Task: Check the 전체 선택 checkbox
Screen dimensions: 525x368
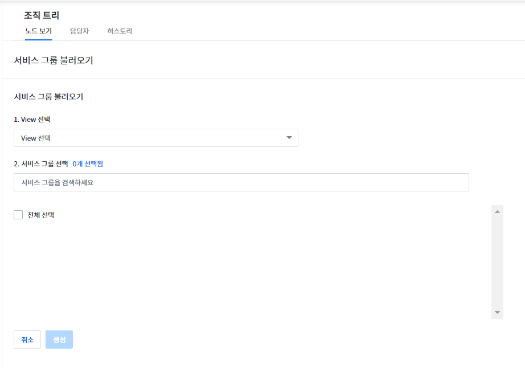Action: pyautogui.click(x=18, y=215)
